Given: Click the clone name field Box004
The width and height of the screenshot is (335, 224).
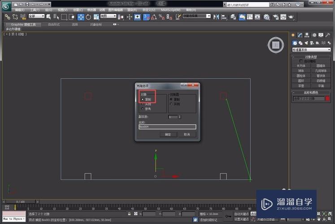Looking at the screenshot, I should click(167, 127).
